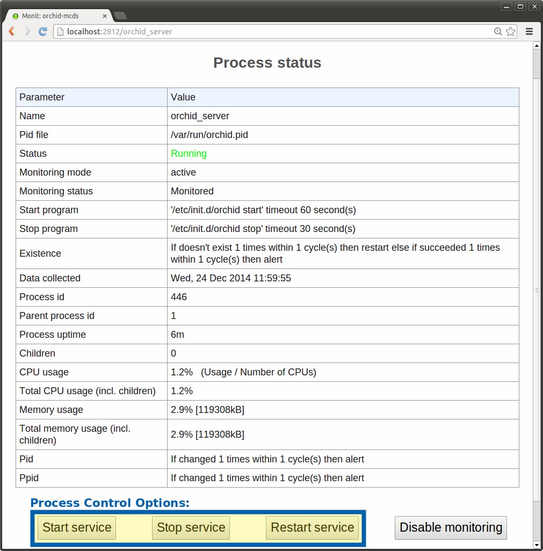Click the Process id value 446

click(179, 297)
